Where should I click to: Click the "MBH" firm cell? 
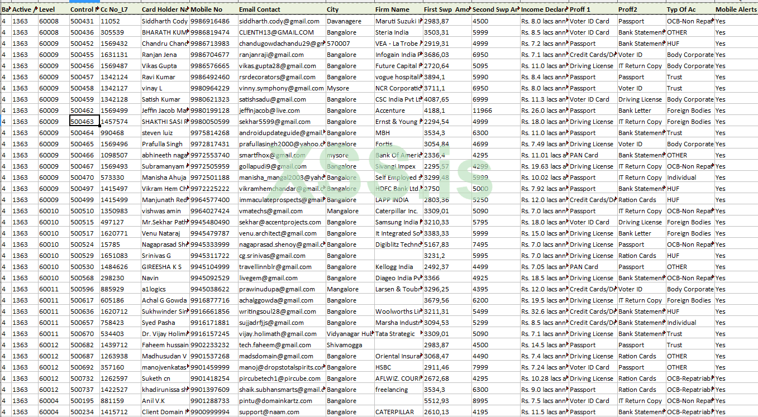point(398,133)
